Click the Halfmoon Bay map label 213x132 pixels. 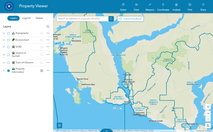(x=88, y=84)
